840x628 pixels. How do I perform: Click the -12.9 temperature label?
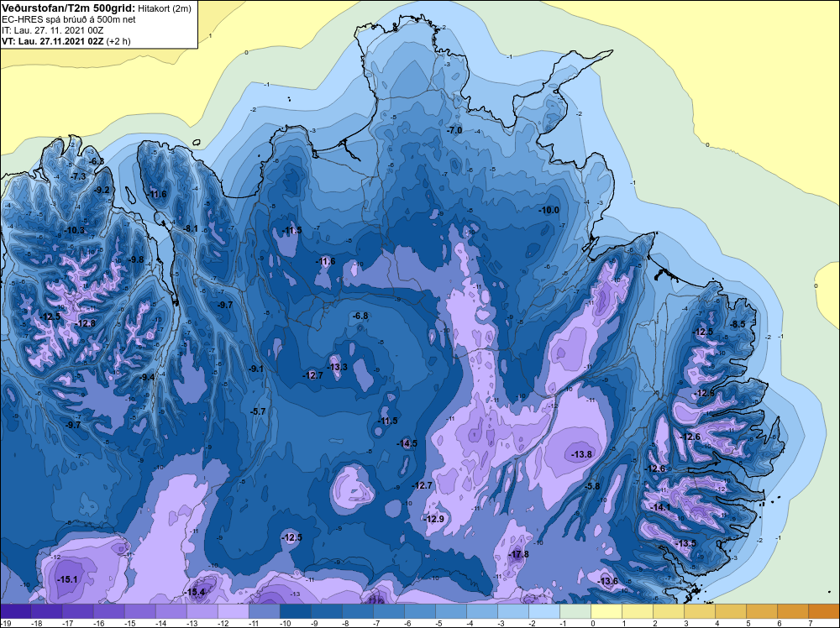[434, 520]
